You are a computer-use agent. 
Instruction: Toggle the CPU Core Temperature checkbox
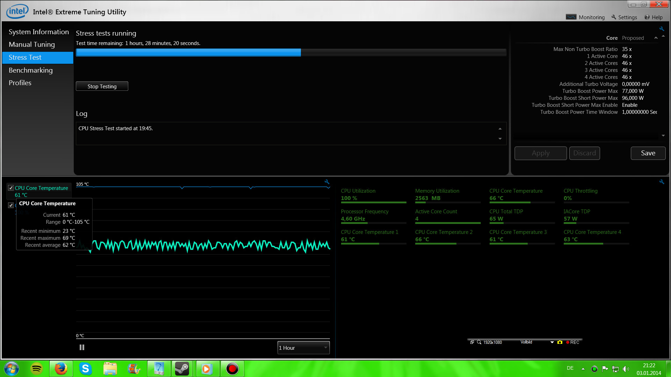(11, 188)
